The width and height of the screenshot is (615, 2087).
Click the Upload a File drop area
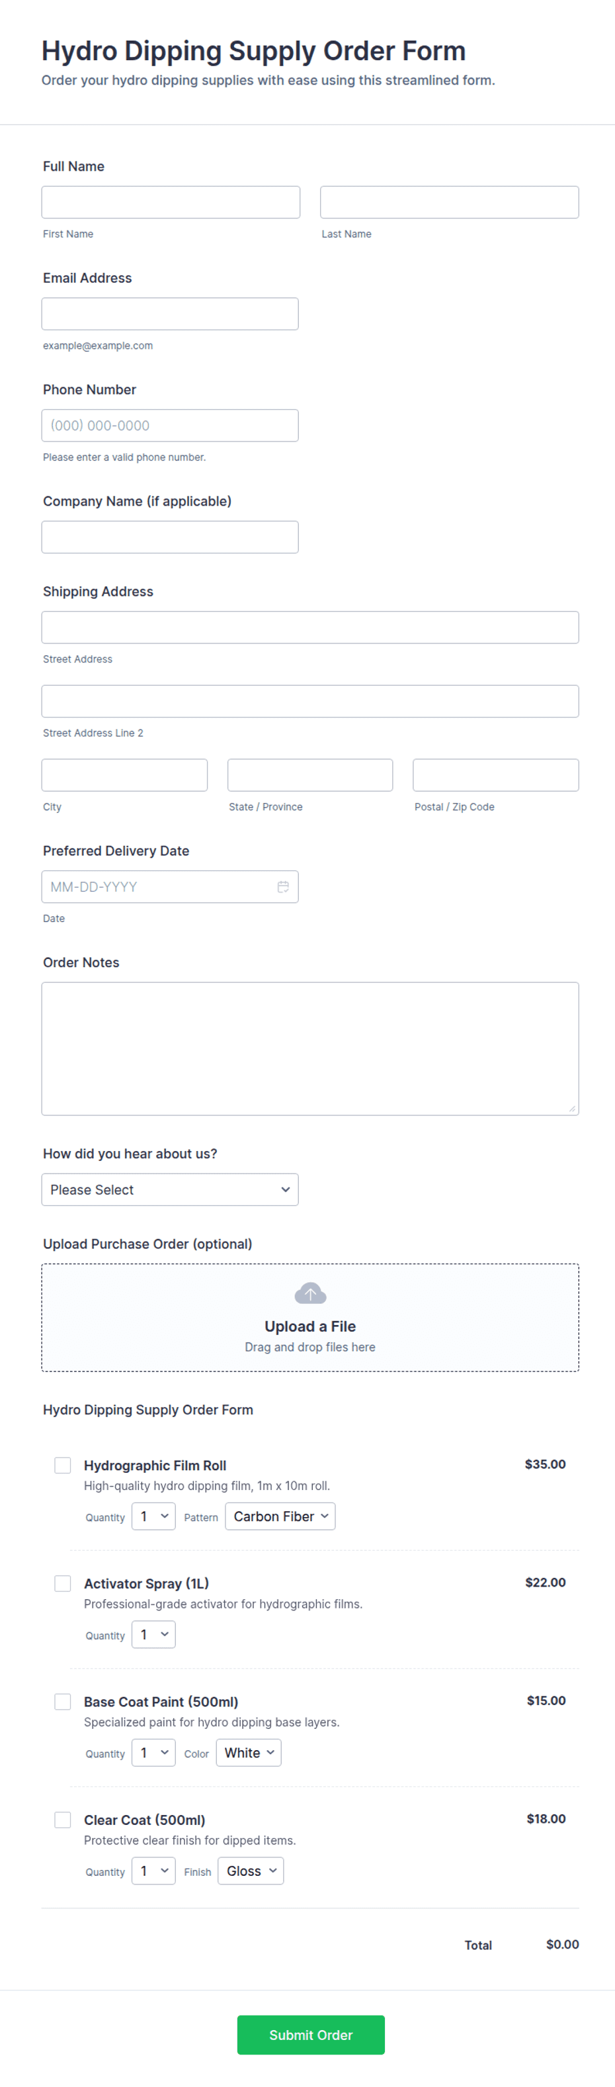click(310, 1317)
